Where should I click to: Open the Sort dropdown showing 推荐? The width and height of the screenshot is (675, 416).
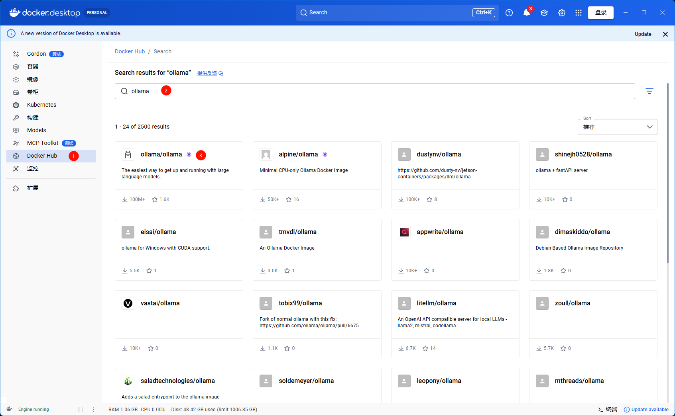(x=618, y=127)
